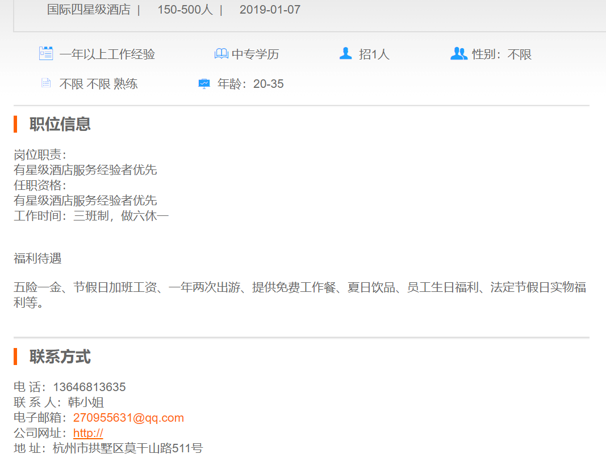The width and height of the screenshot is (606, 454).
Task: Click the posting date 2019-01-07
Action: pyautogui.click(x=270, y=10)
